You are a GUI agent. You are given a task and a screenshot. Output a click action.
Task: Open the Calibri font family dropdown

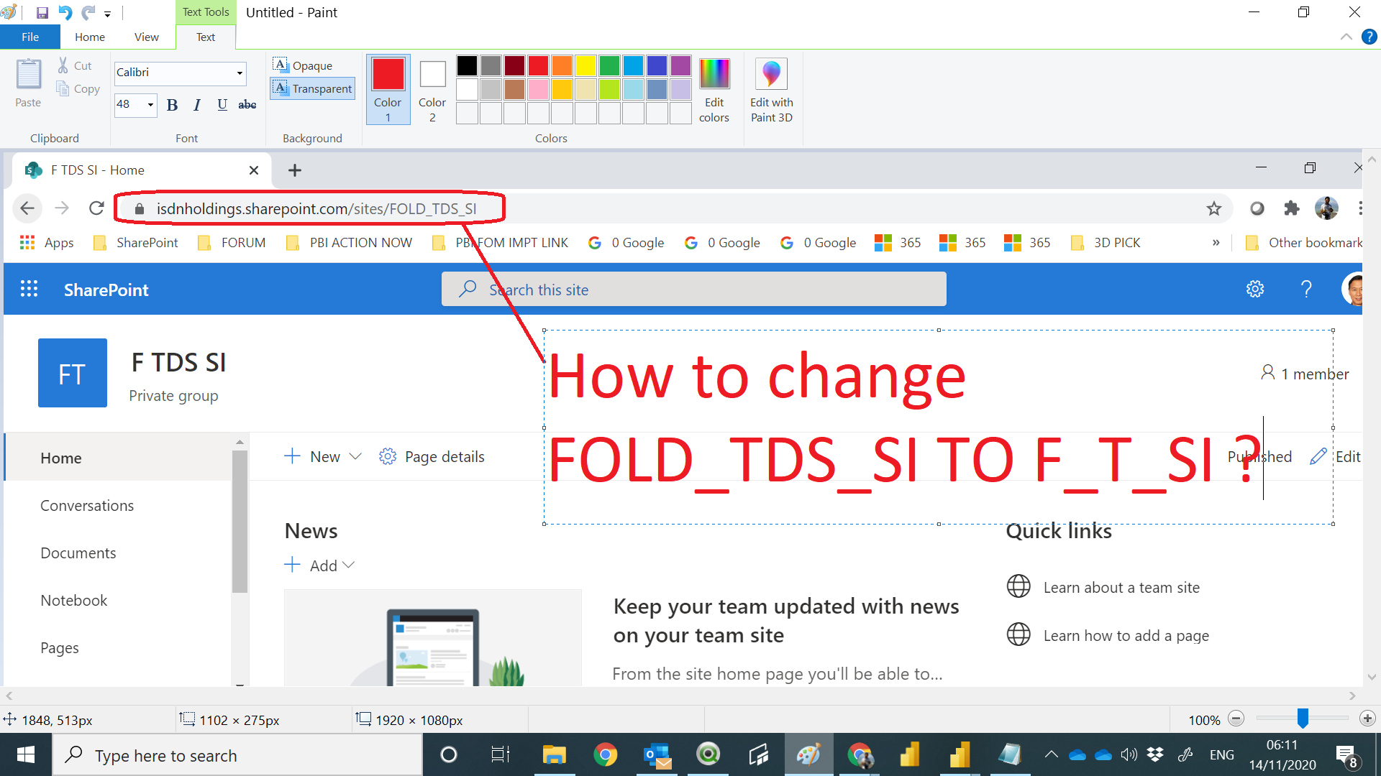point(240,73)
